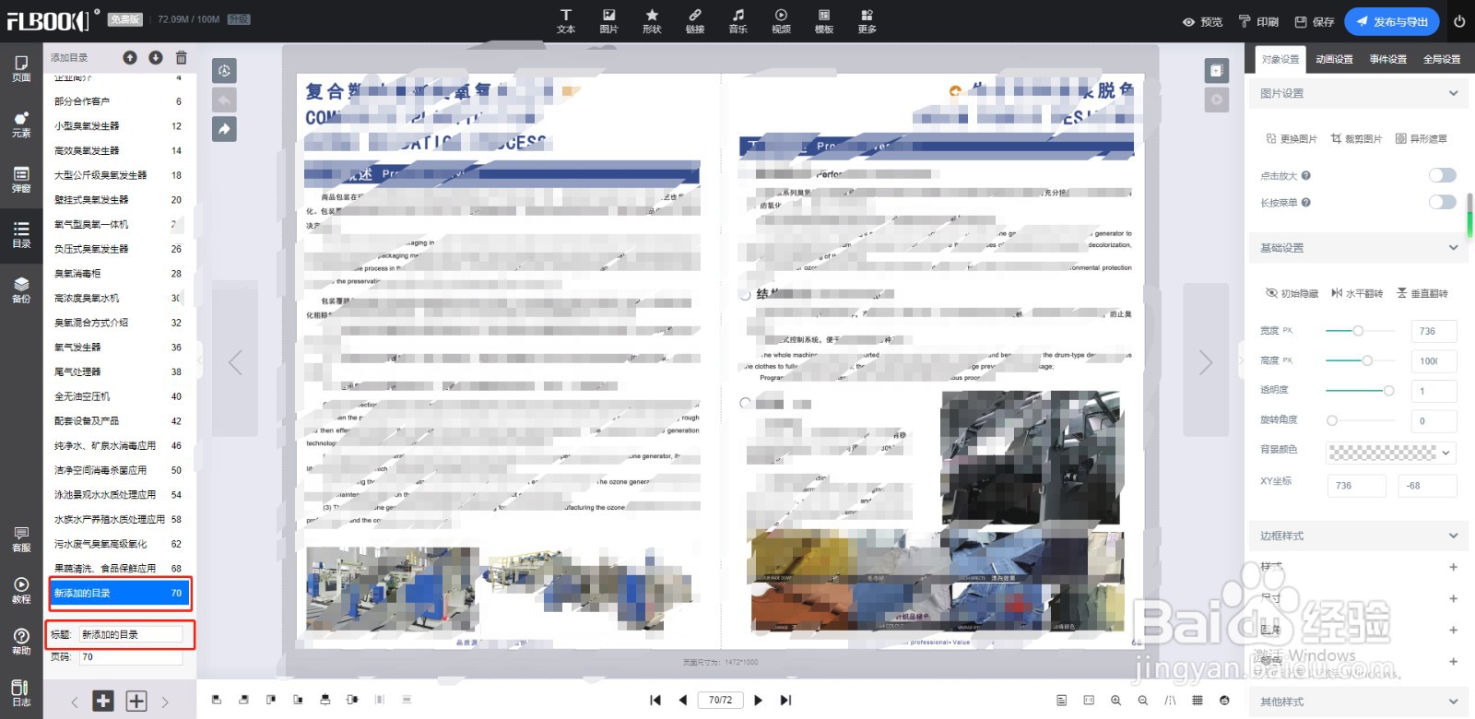Toggle 长按菜单 switch
The width and height of the screenshot is (1475, 719).
coord(1442,202)
